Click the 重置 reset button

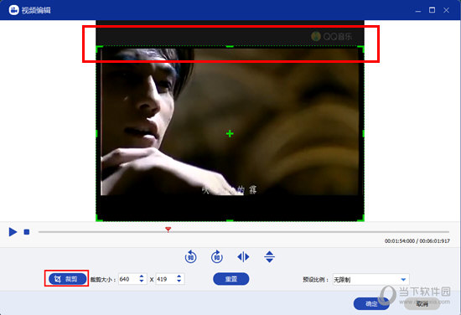[x=231, y=279]
